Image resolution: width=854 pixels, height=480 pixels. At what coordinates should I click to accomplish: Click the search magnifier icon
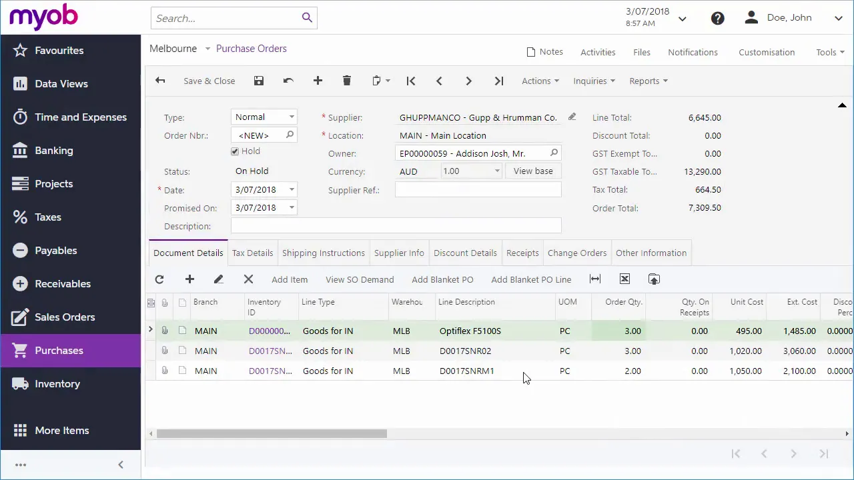pyautogui.click(x=307, y=18)
